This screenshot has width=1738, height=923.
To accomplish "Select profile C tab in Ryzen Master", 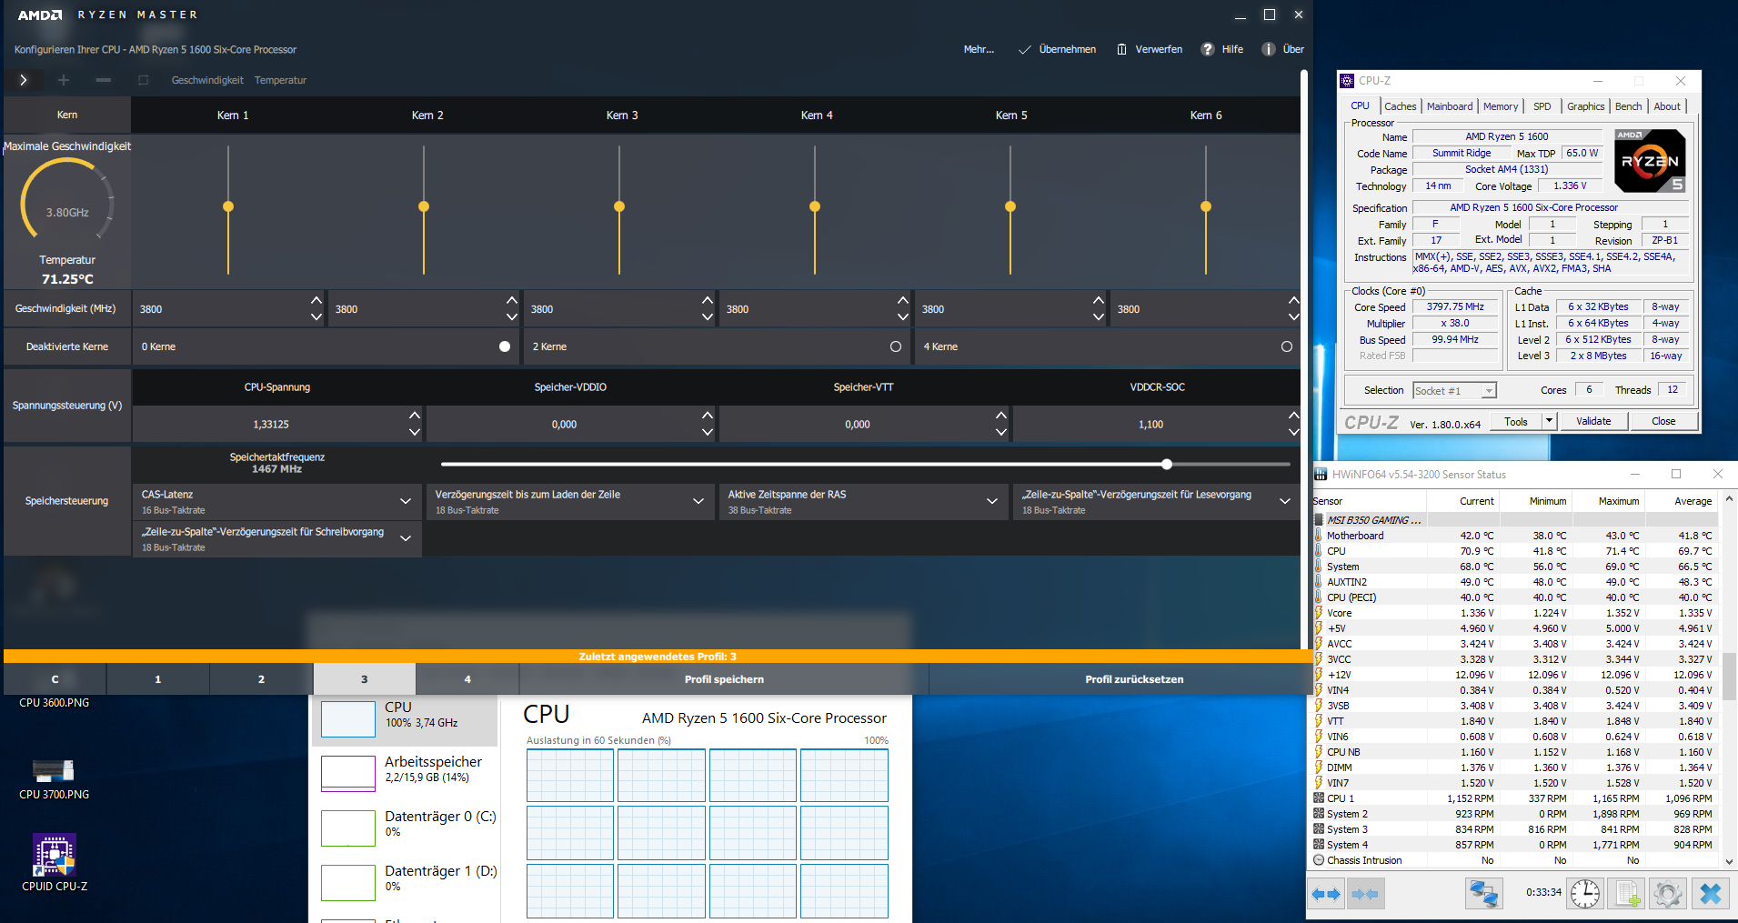I will point(55,679).
